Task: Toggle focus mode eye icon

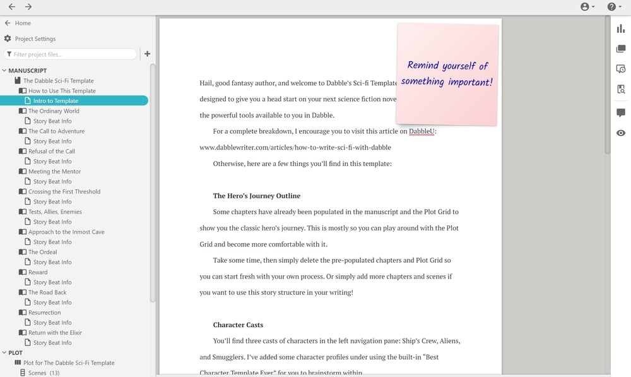Action: 621,133
